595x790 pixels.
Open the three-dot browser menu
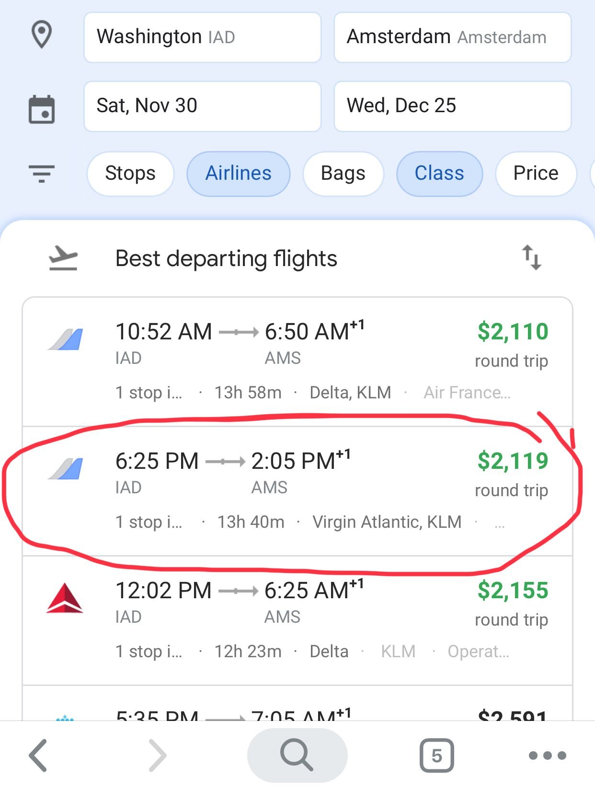point(548,755)
